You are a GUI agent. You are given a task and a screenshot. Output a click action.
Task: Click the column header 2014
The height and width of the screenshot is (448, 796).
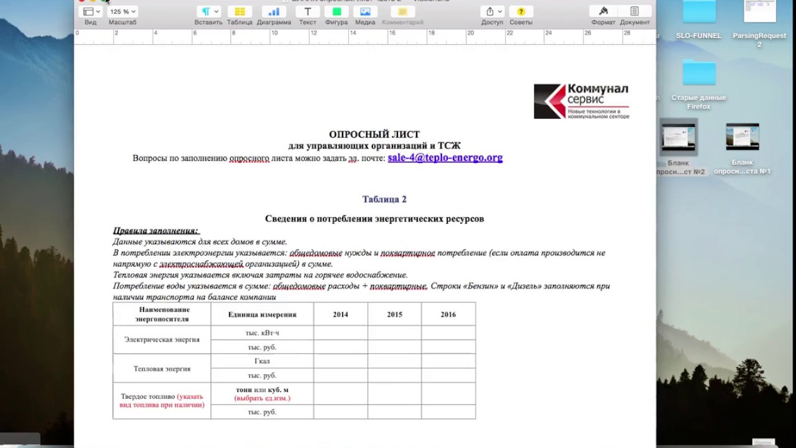(340, 314)
